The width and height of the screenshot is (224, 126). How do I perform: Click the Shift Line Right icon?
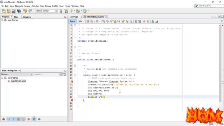pyautogui.click(x=140, y=21)
